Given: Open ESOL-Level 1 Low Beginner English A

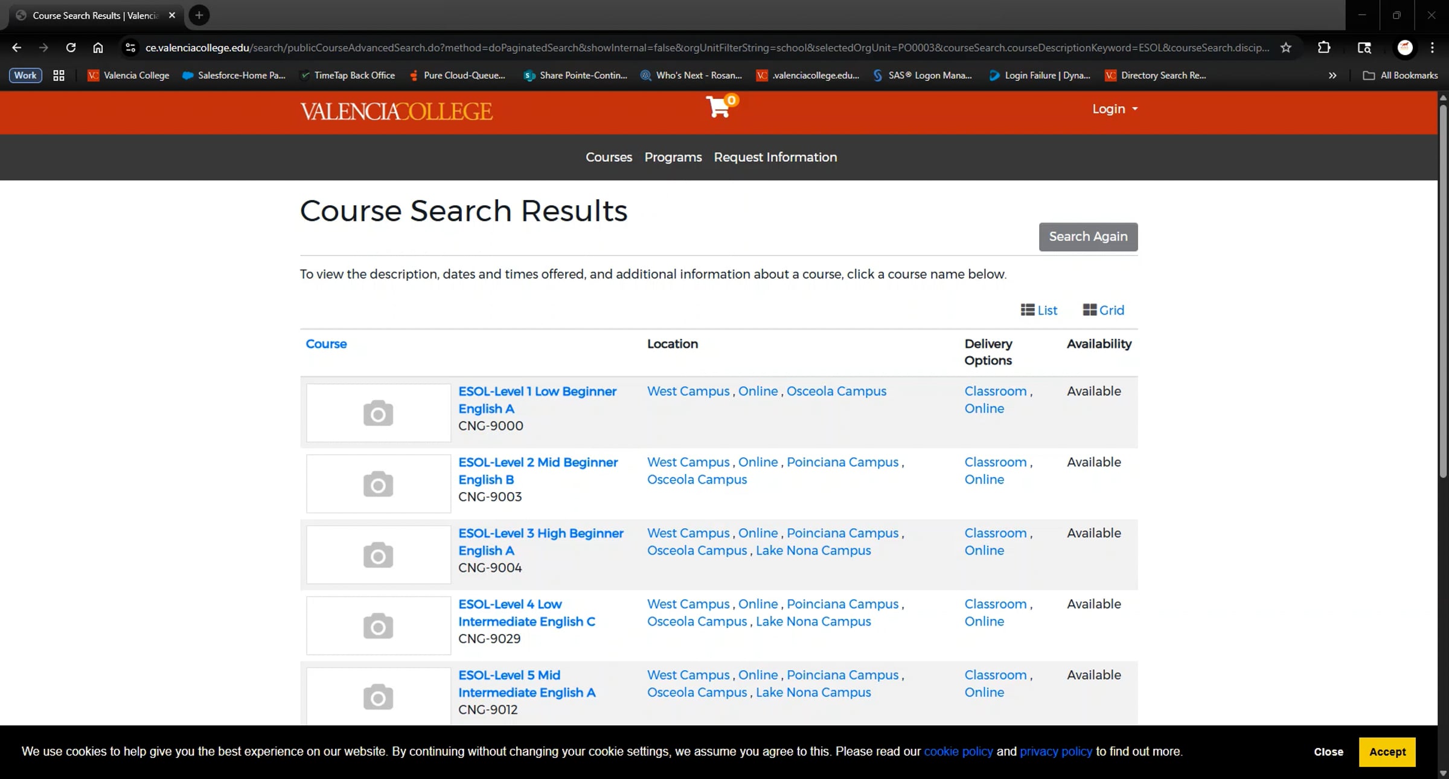Looking at the screenshot, I should (537, 399).
